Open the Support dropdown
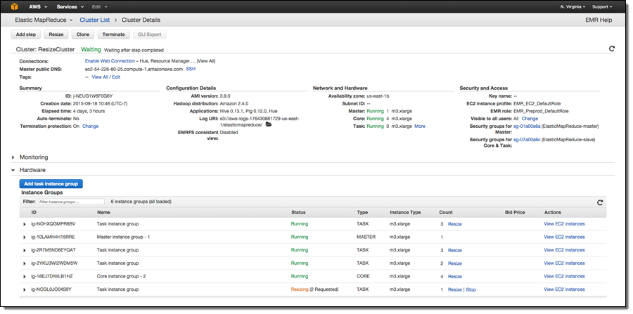Image resolution: width=633 pixels, height=314 pixels. (x=602, y=7)
